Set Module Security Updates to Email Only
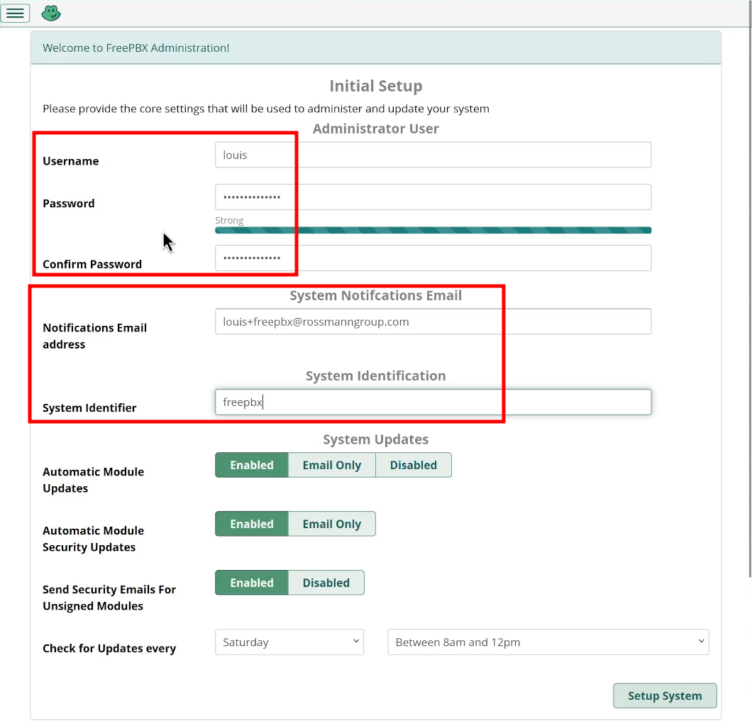Image resolution: width=752 pixels, height=724 pixels. tap(332, 524)
